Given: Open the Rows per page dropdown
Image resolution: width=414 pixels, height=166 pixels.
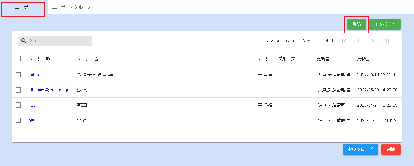Looking at the screenshot, I should [x=306, y=41].
